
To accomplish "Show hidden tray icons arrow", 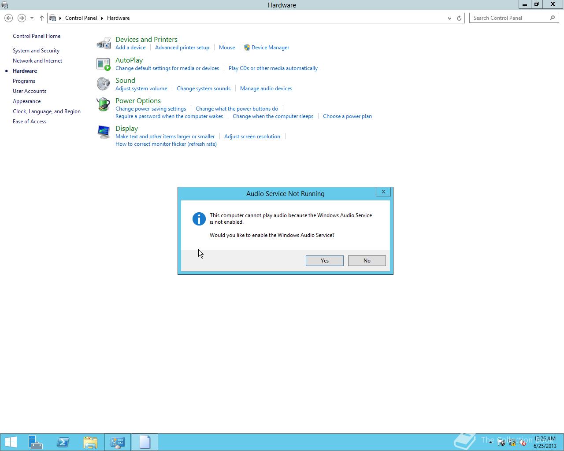I will (490, 442).
